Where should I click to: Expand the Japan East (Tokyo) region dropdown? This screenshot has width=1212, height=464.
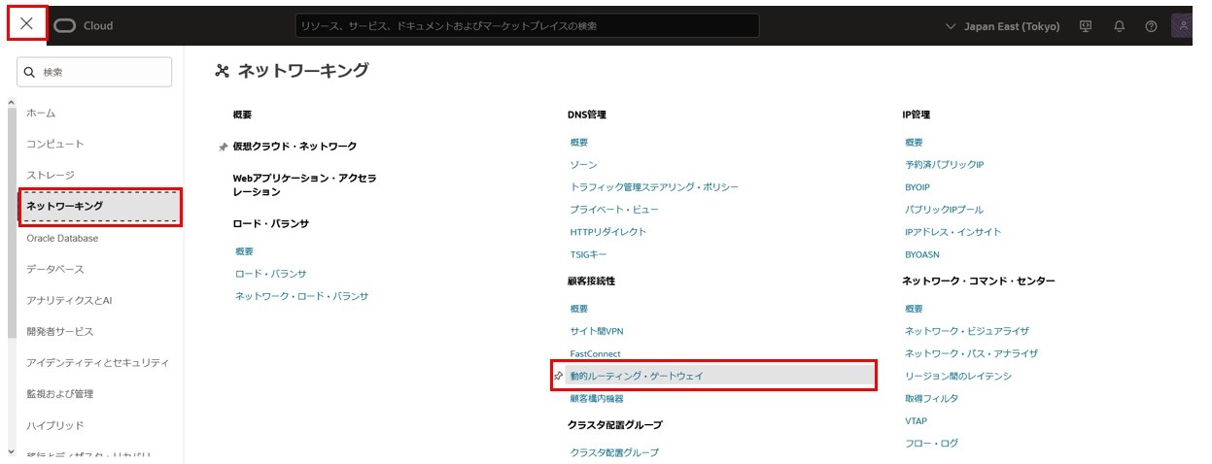point(1002,26)
